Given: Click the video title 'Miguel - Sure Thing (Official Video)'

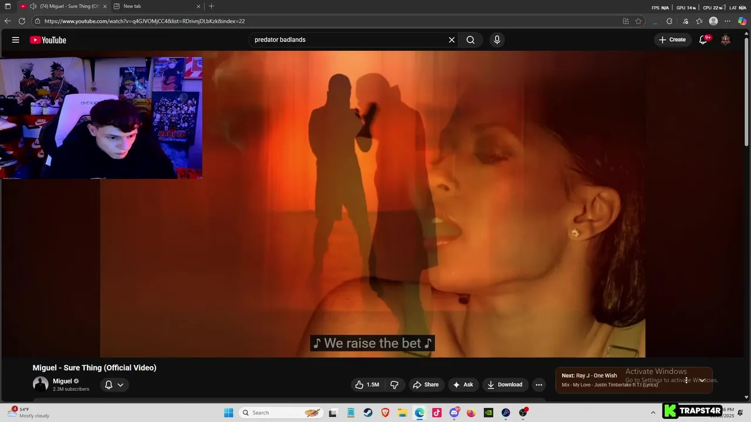Looking at the screenshot, I should point(94,367).
